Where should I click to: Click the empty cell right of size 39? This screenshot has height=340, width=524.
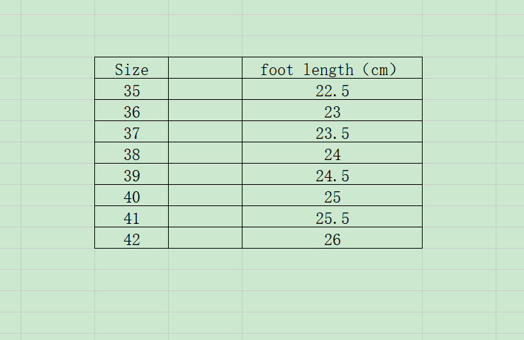point(205,175)
